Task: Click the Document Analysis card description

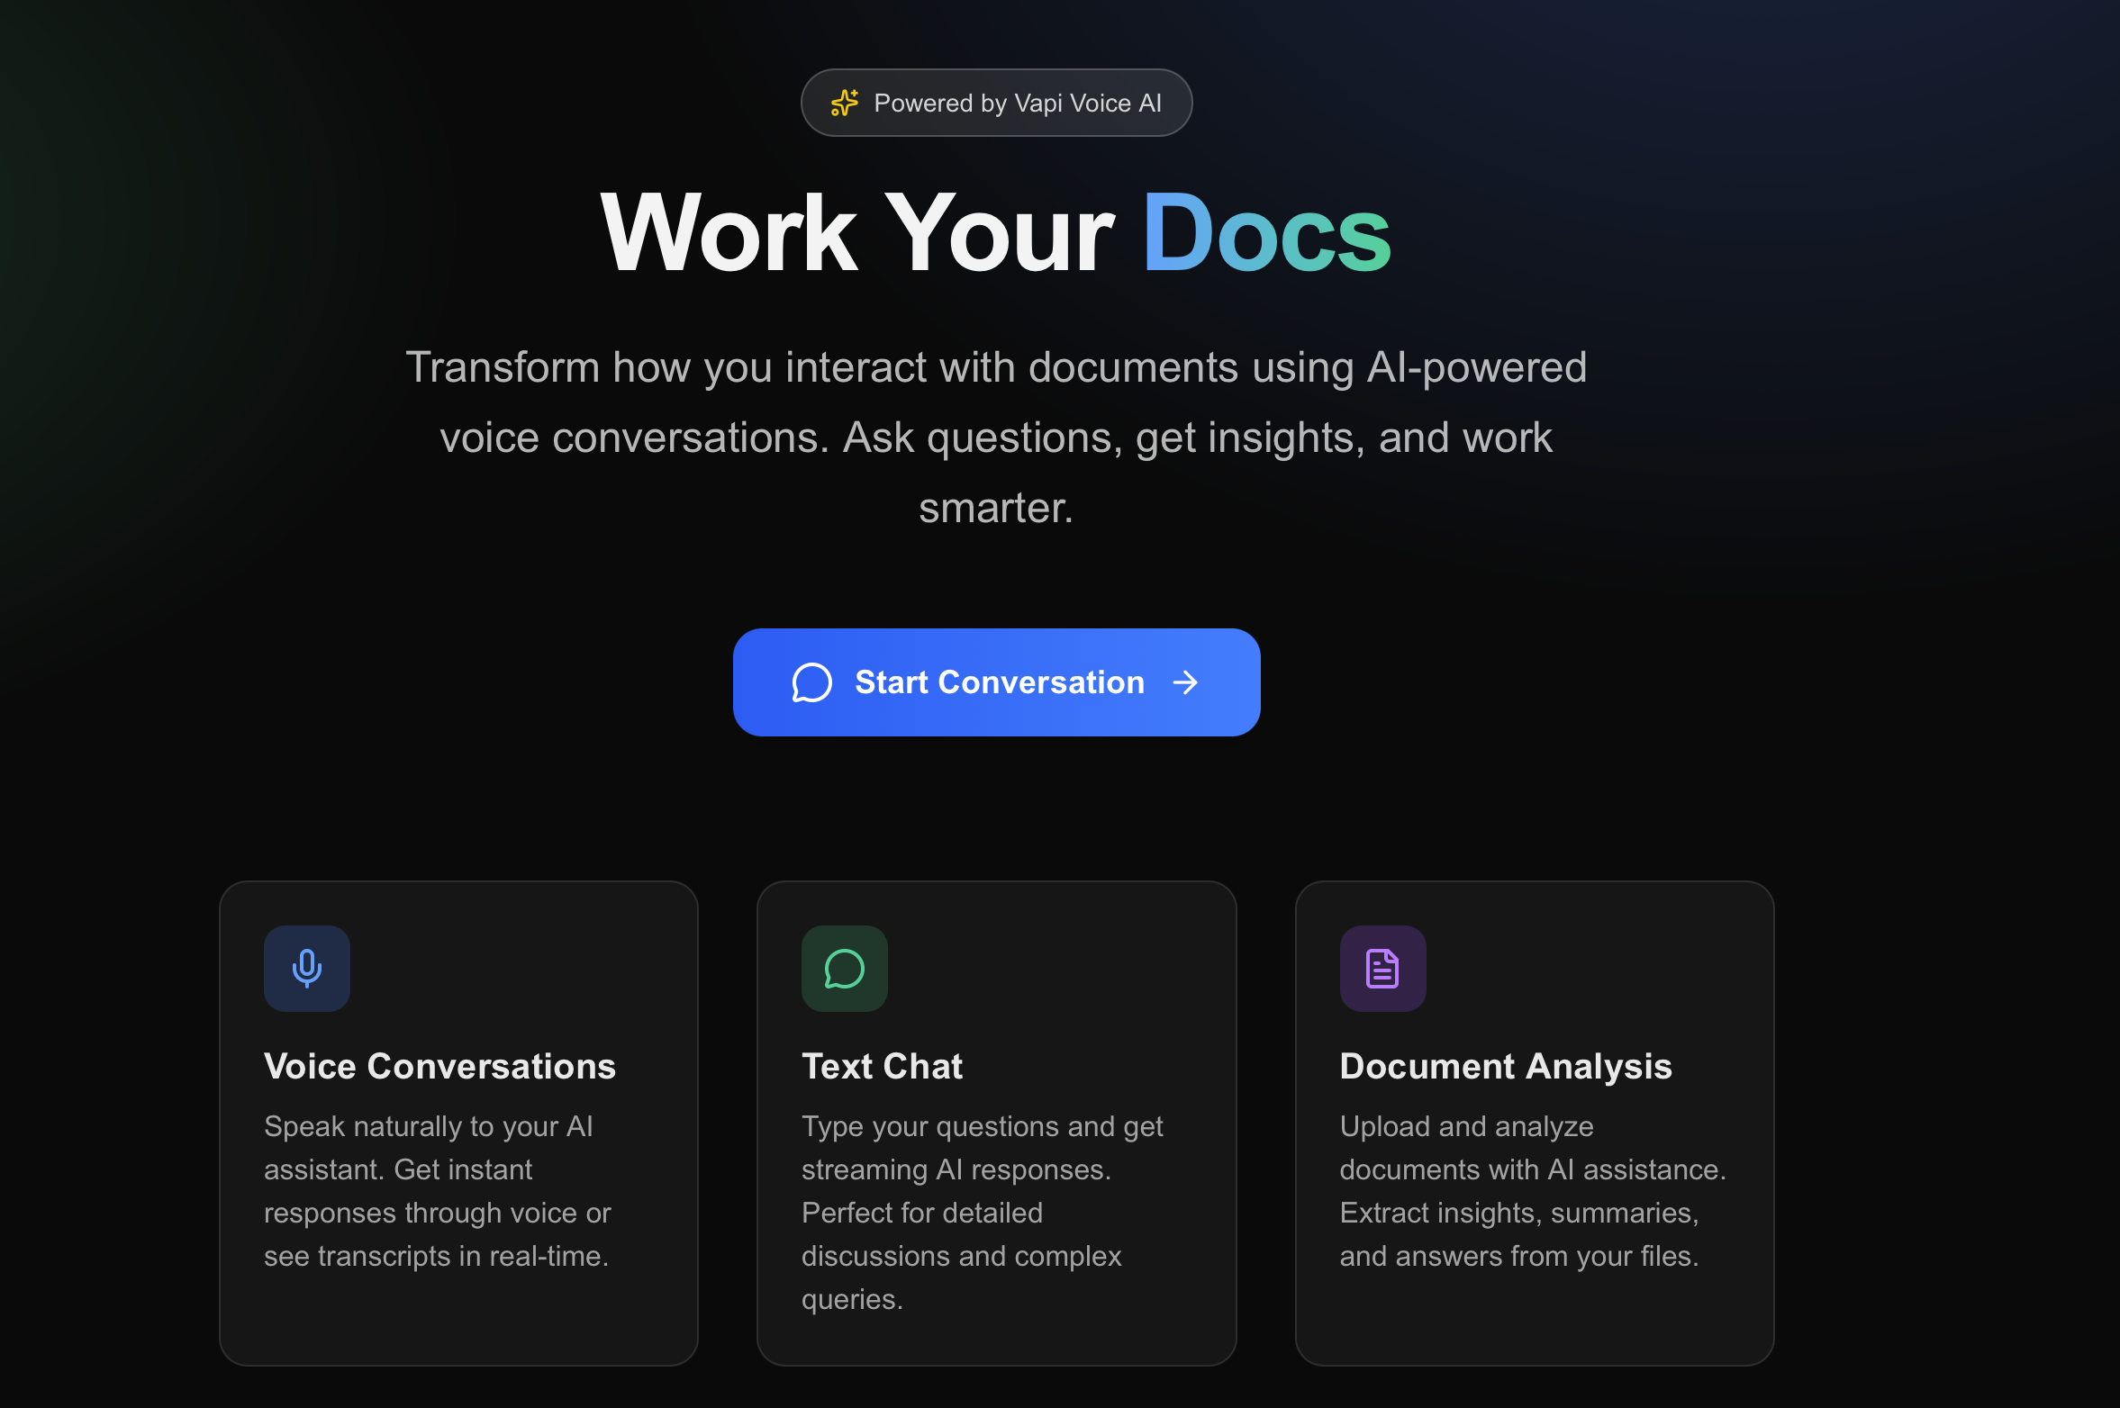Action: (1531, 1190)
